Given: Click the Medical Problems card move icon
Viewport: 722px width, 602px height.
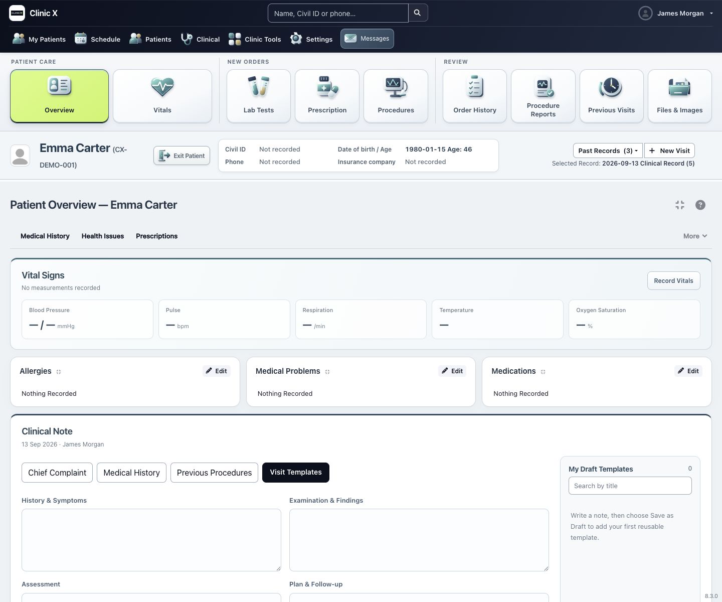Looking at the screenshot, I should (327, 372).
